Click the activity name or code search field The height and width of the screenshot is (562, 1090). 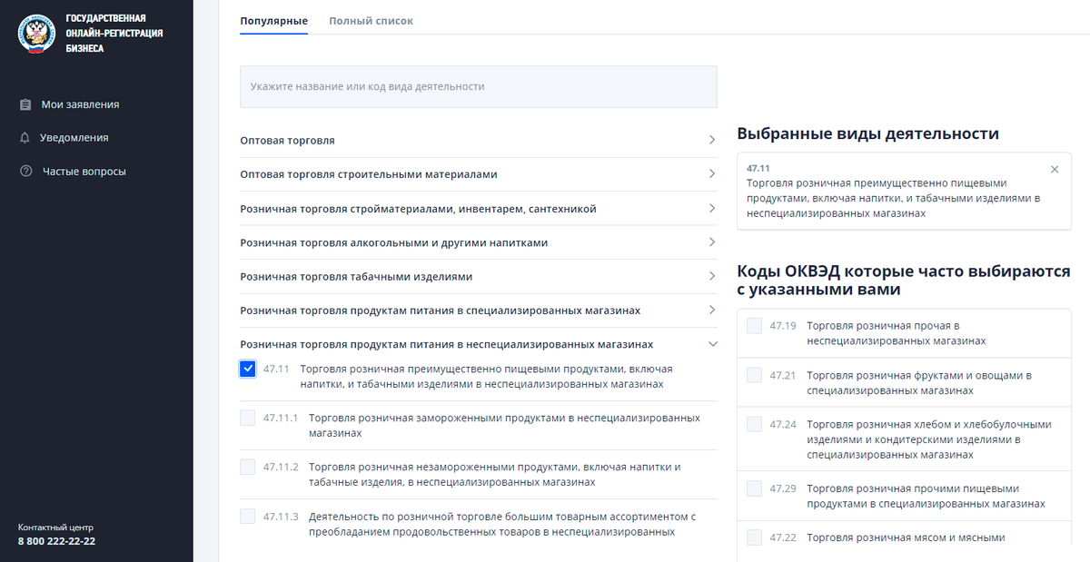478,86
